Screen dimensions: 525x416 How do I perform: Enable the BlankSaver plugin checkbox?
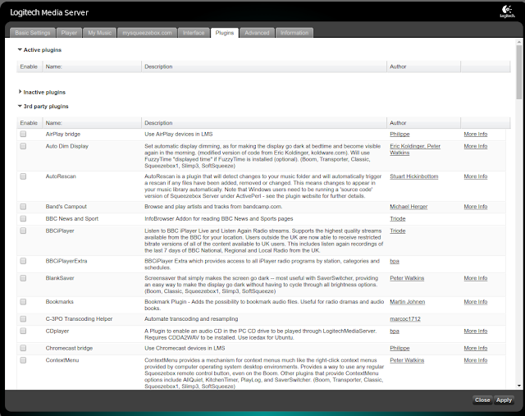coord(23,278)
